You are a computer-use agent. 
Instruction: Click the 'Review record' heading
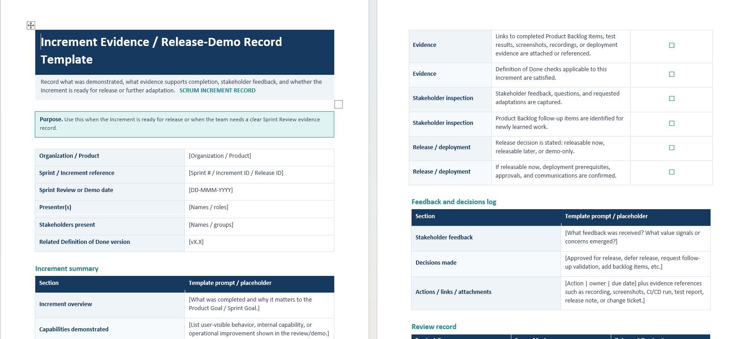(434, 327)
